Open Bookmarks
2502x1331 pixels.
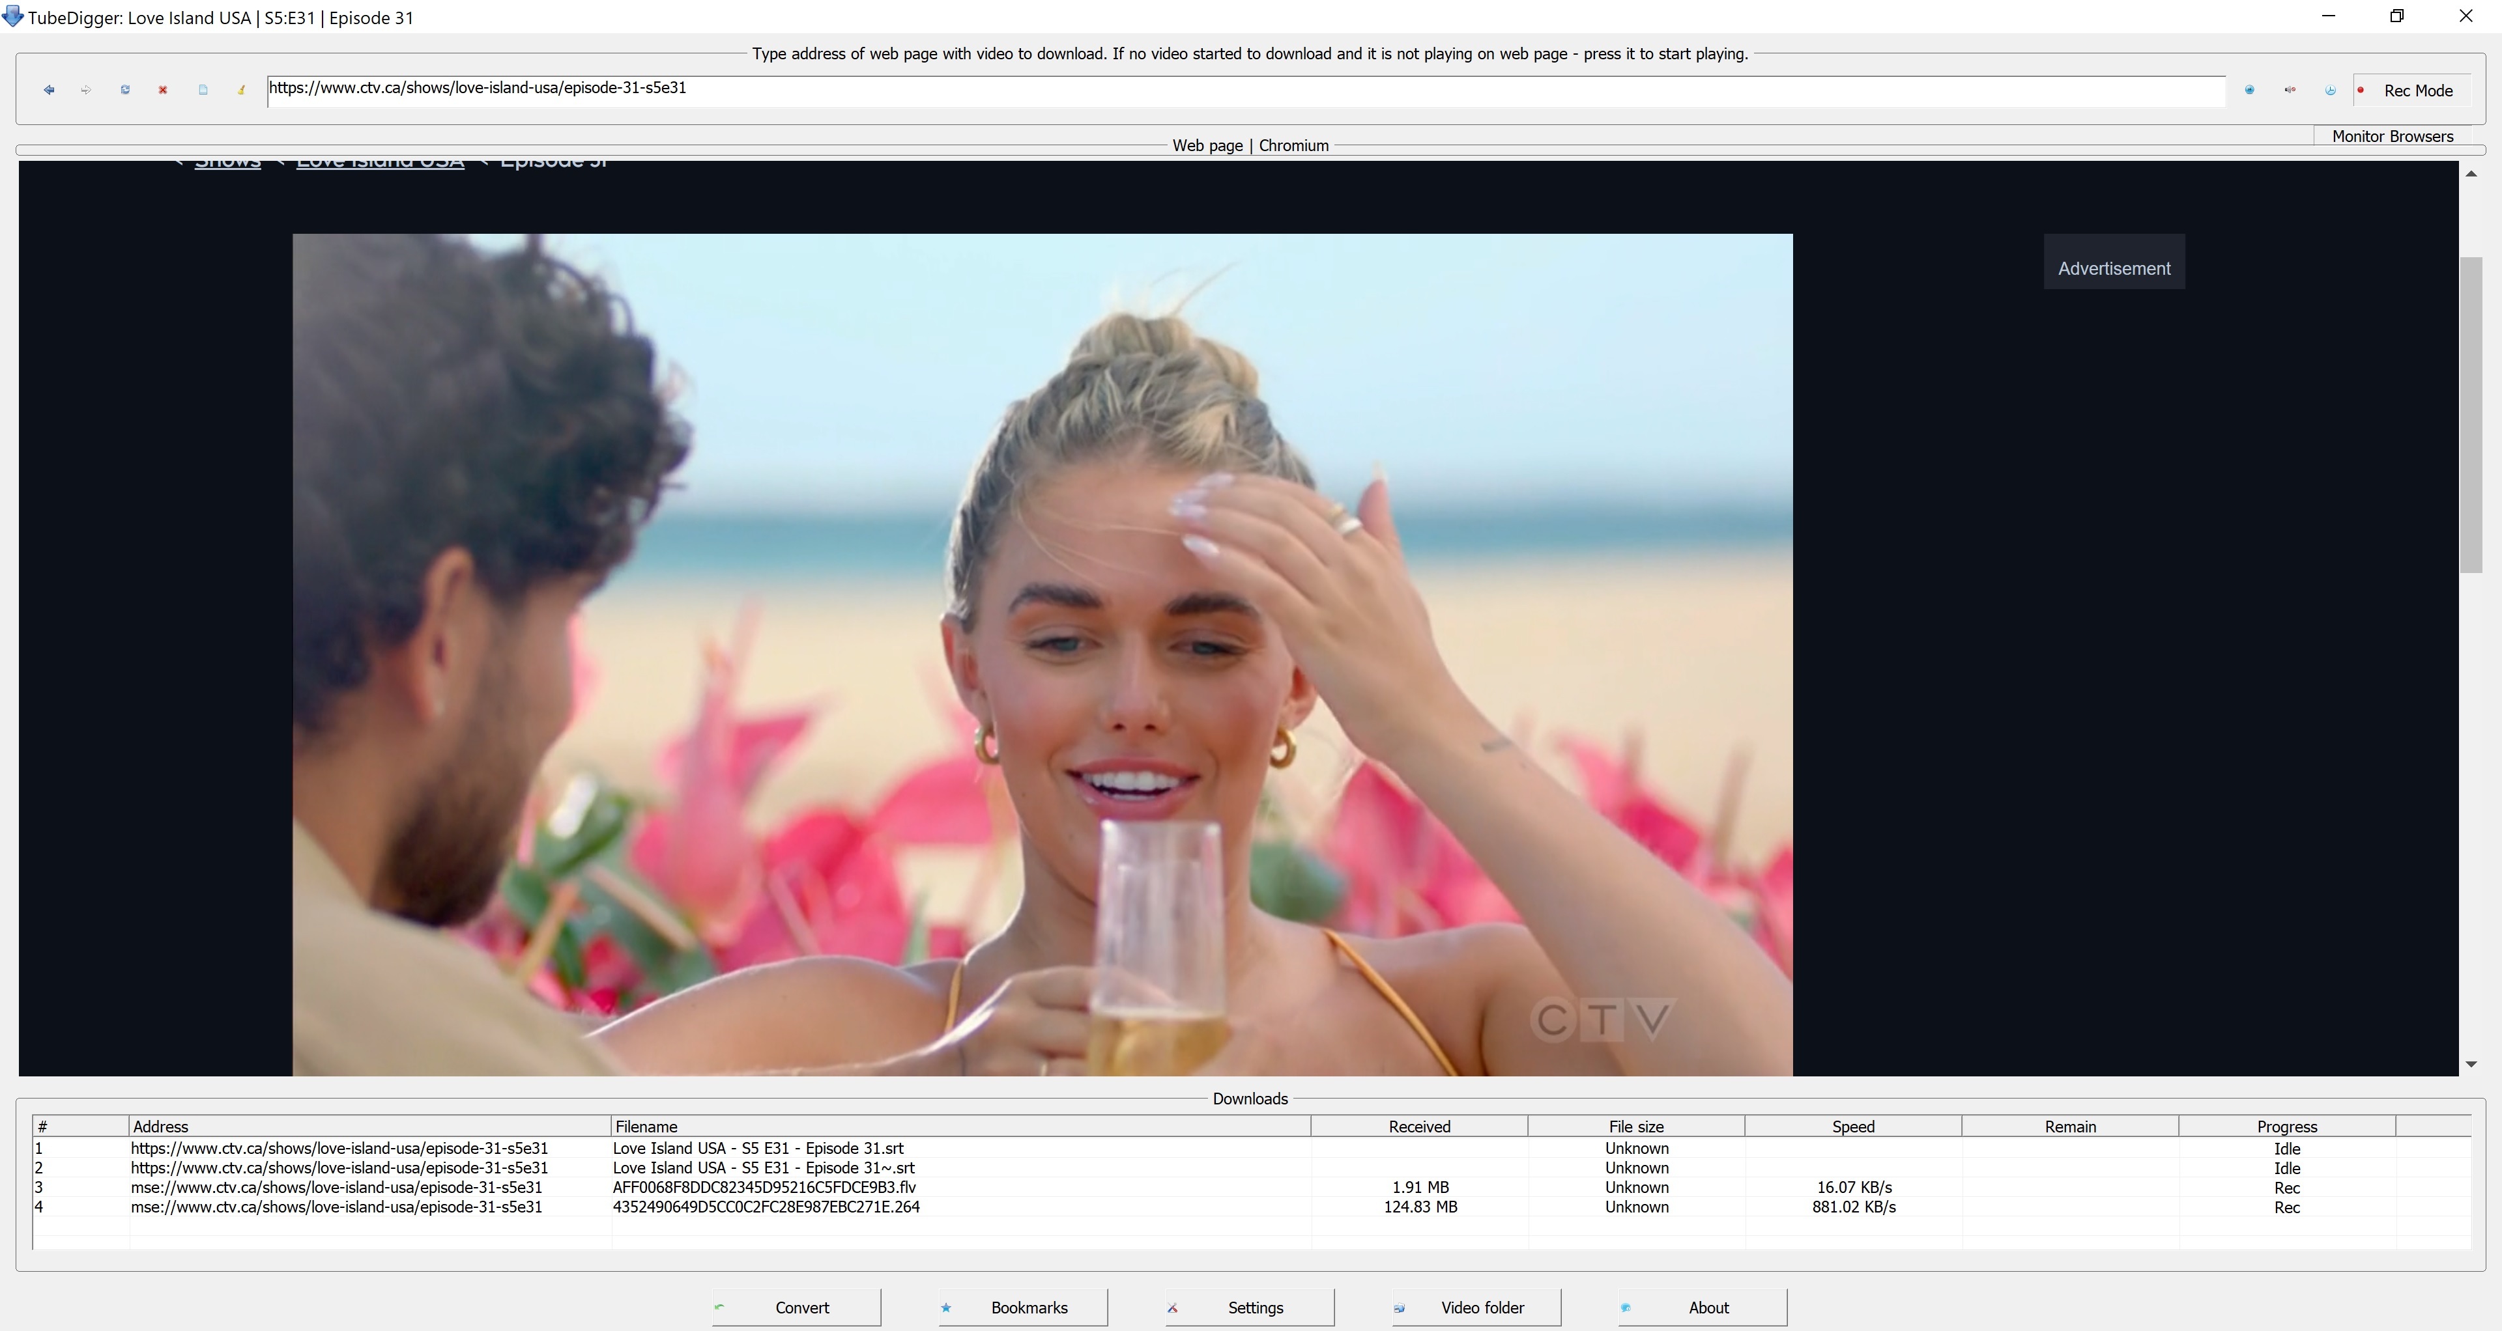(x=1023, y=1307)
